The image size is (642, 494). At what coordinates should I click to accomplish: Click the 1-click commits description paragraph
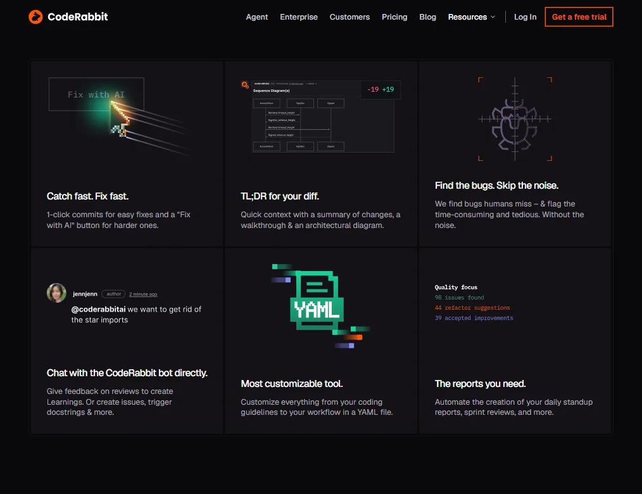[118, 220]
